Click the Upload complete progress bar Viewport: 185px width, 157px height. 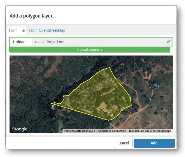[x=89, y=50]
